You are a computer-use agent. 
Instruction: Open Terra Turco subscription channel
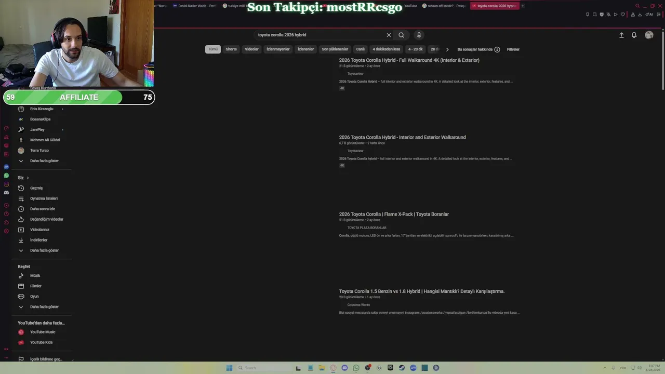[41, 151]
